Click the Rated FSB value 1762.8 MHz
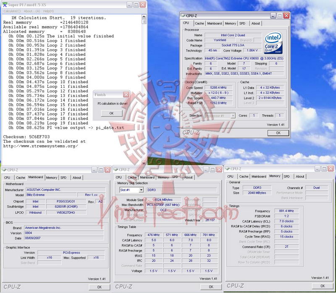This screenshot has width=336, height=293. pyautogui.click(x=218, y=103)
